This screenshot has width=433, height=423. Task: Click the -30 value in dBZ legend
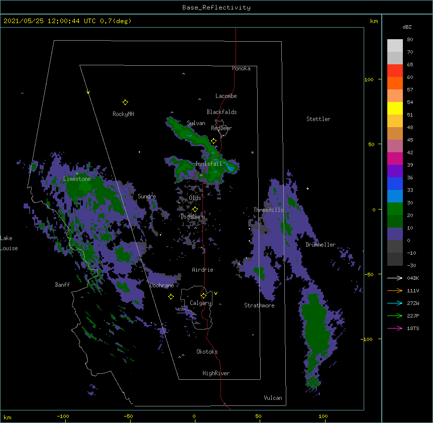pos(411,266)
